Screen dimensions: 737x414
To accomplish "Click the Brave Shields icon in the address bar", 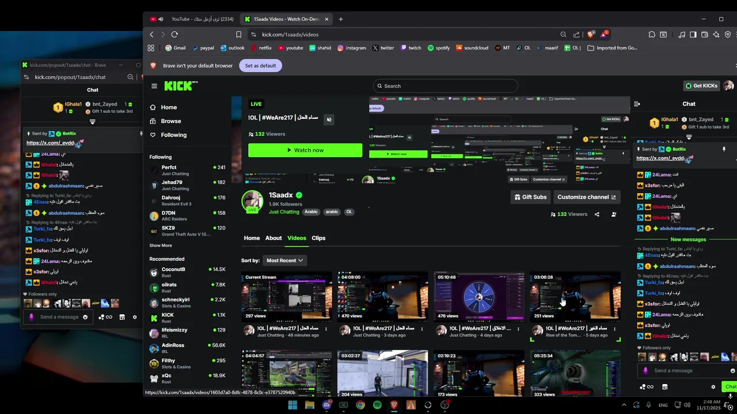I will (x=590, y=34).
